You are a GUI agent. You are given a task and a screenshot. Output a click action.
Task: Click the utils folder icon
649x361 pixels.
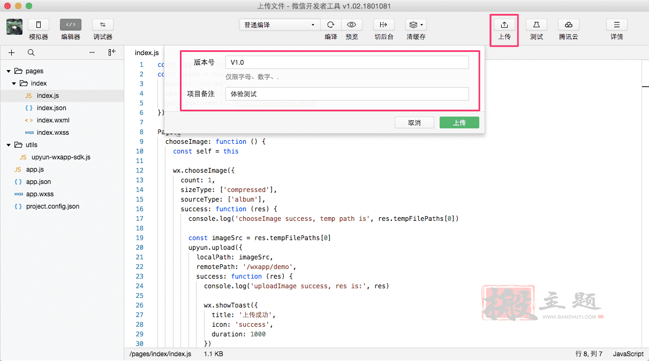click(19, 145)
